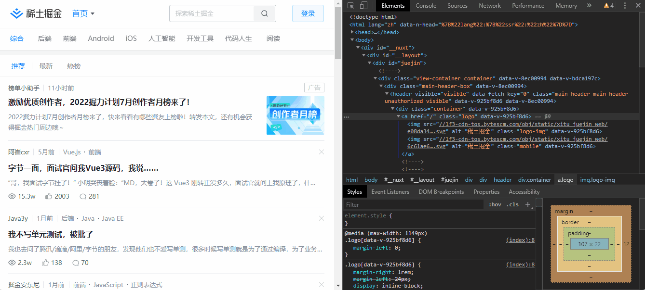The image size is (645, 290).
Task: Open article 字节一面，面试官问我Vue3源码
Action: pyautogui.click(x=83, y=168)
